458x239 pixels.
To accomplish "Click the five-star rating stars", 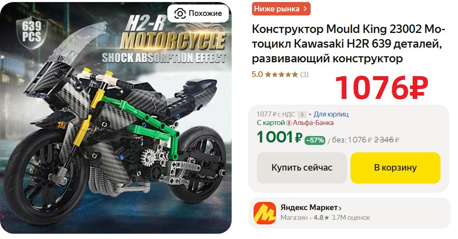I will pos(281,75).
